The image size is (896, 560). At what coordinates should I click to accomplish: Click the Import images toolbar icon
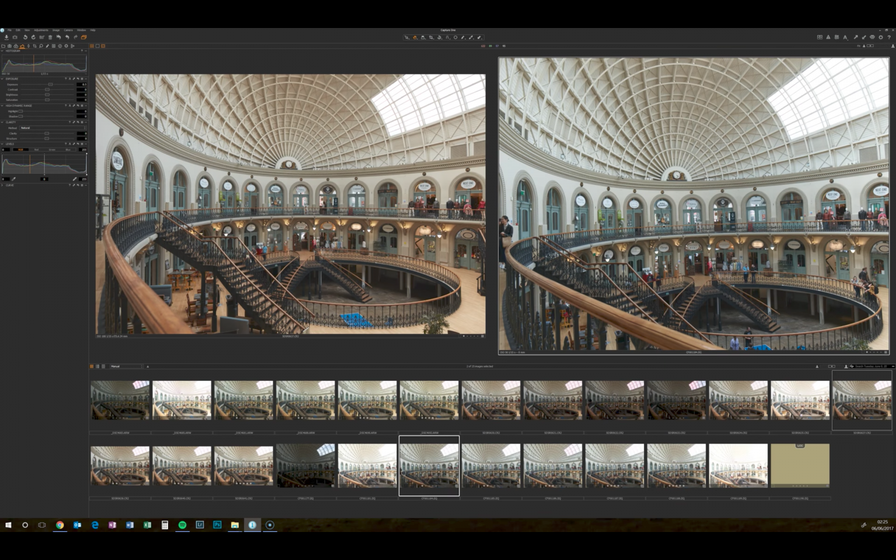6,38
